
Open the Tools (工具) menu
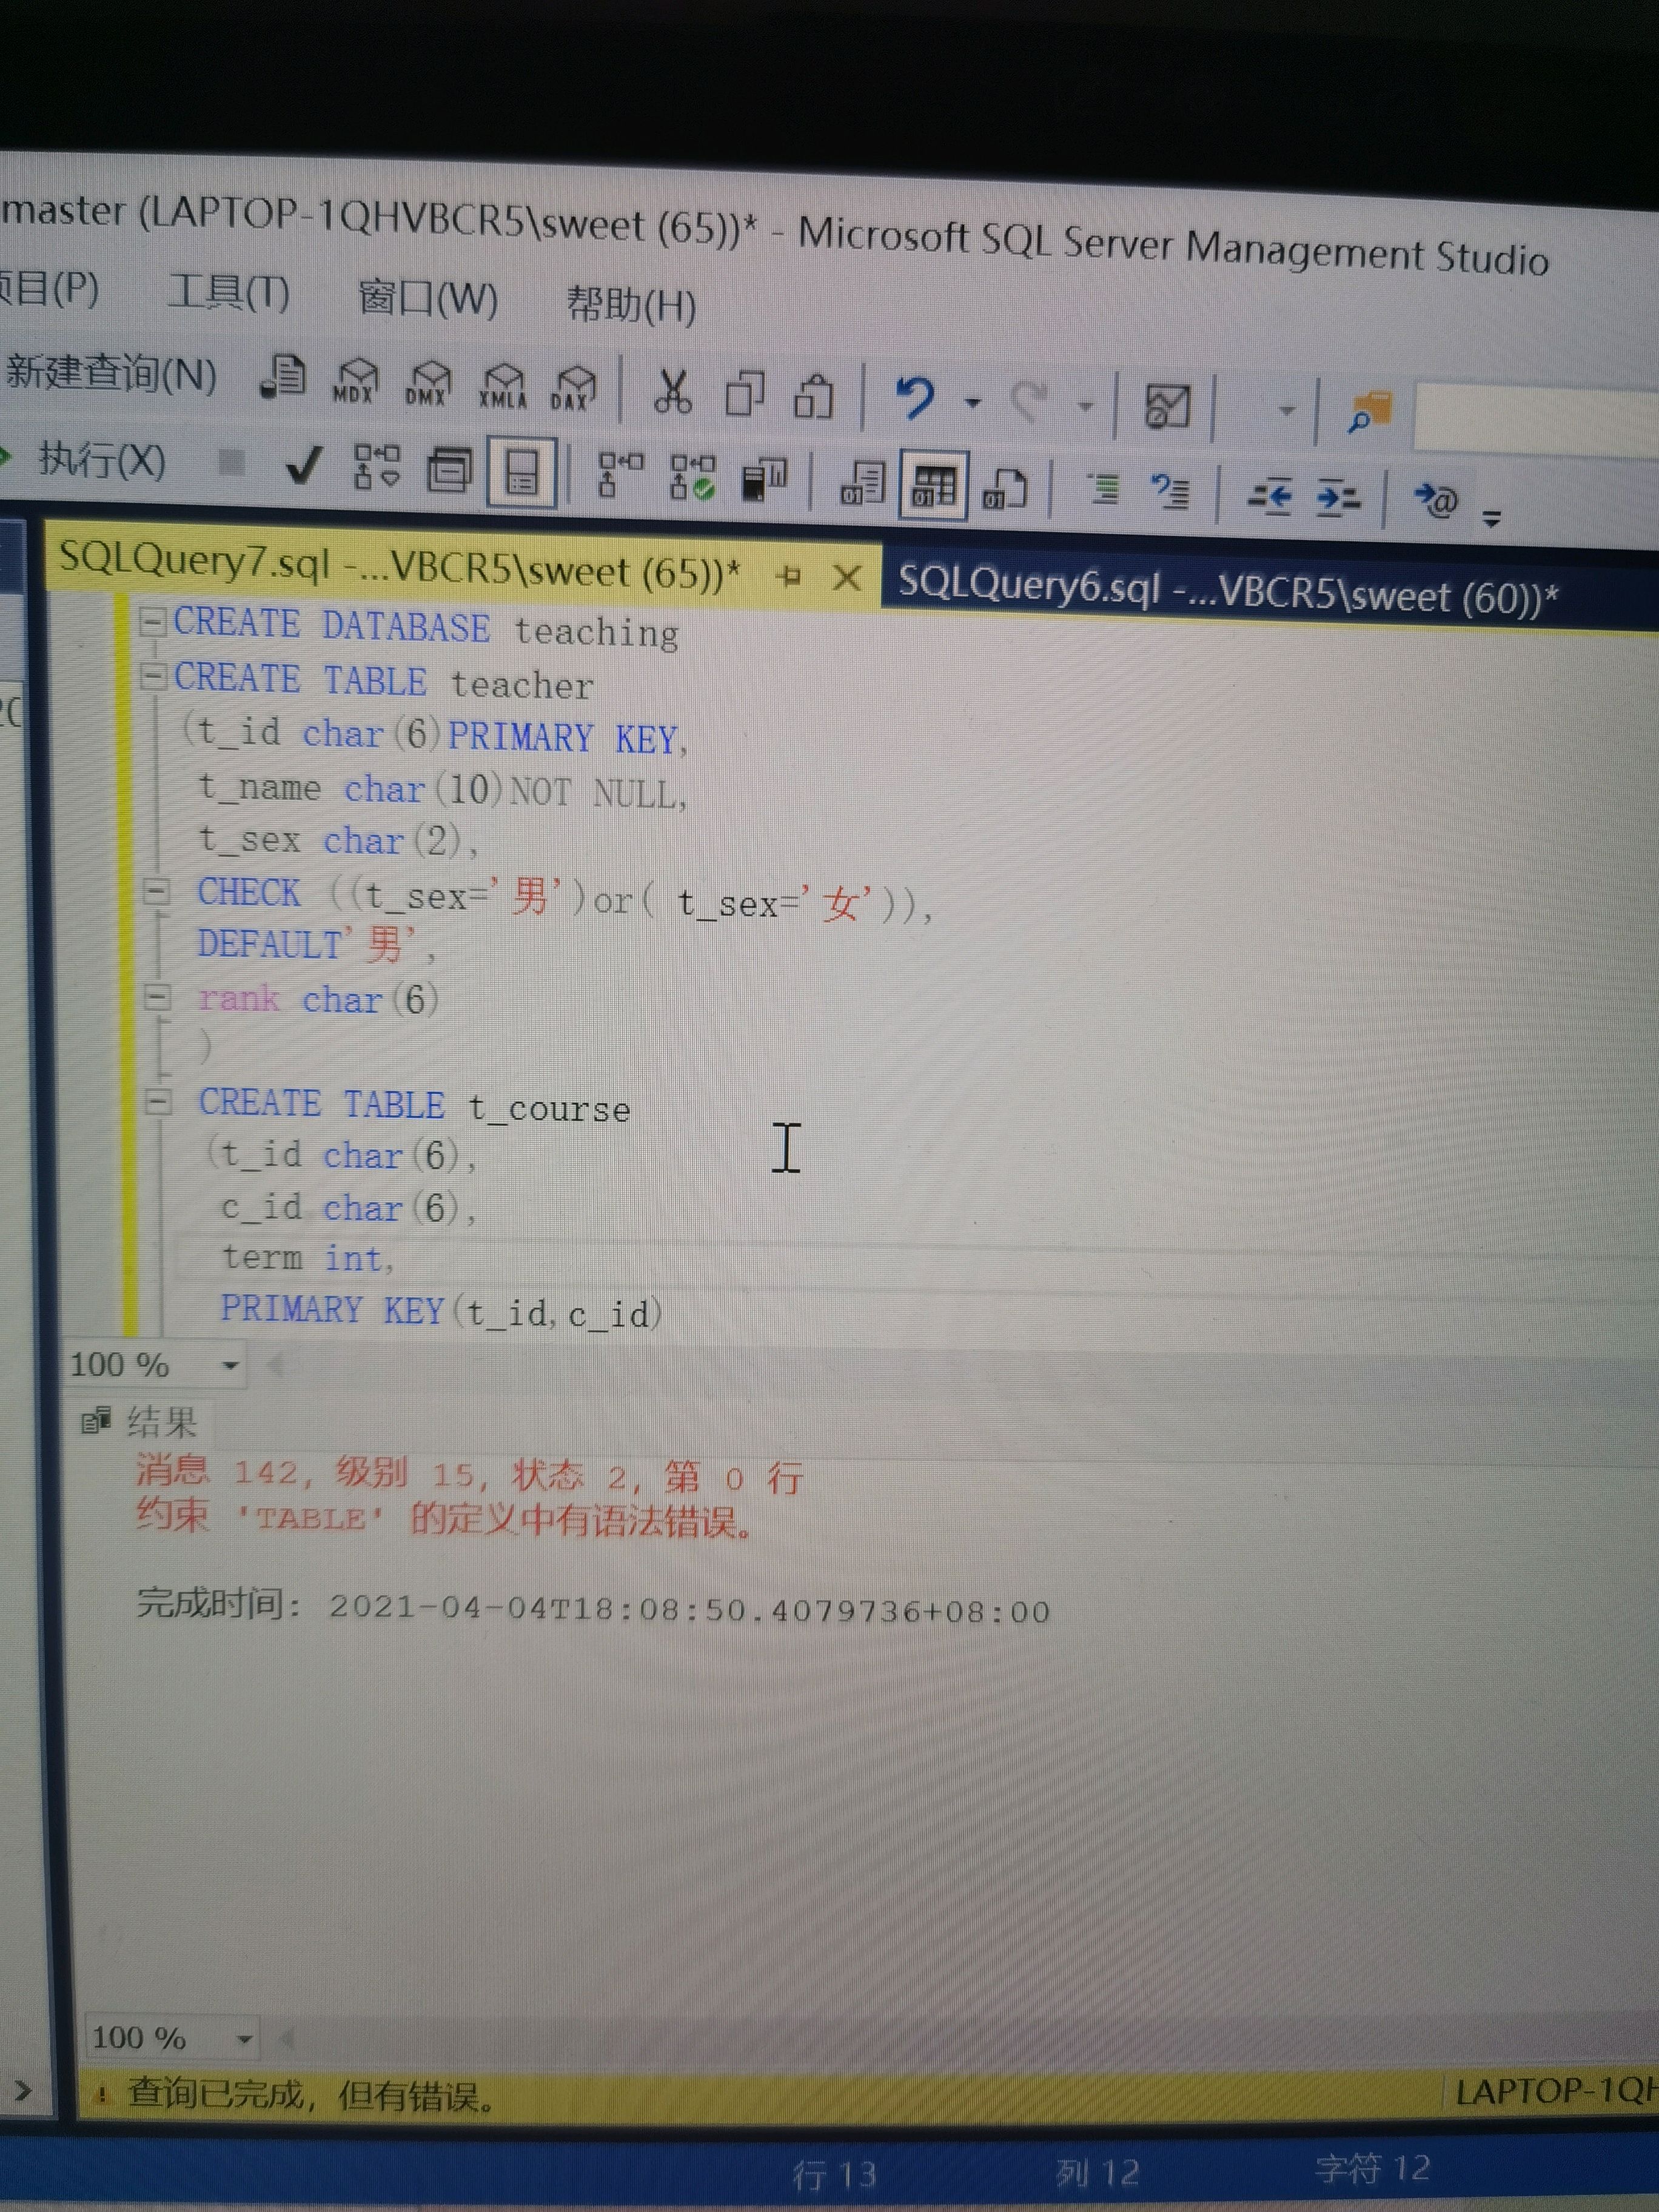[229, 293]
